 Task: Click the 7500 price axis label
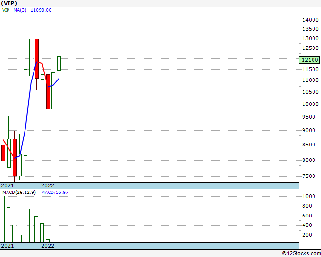coord(309,176)
